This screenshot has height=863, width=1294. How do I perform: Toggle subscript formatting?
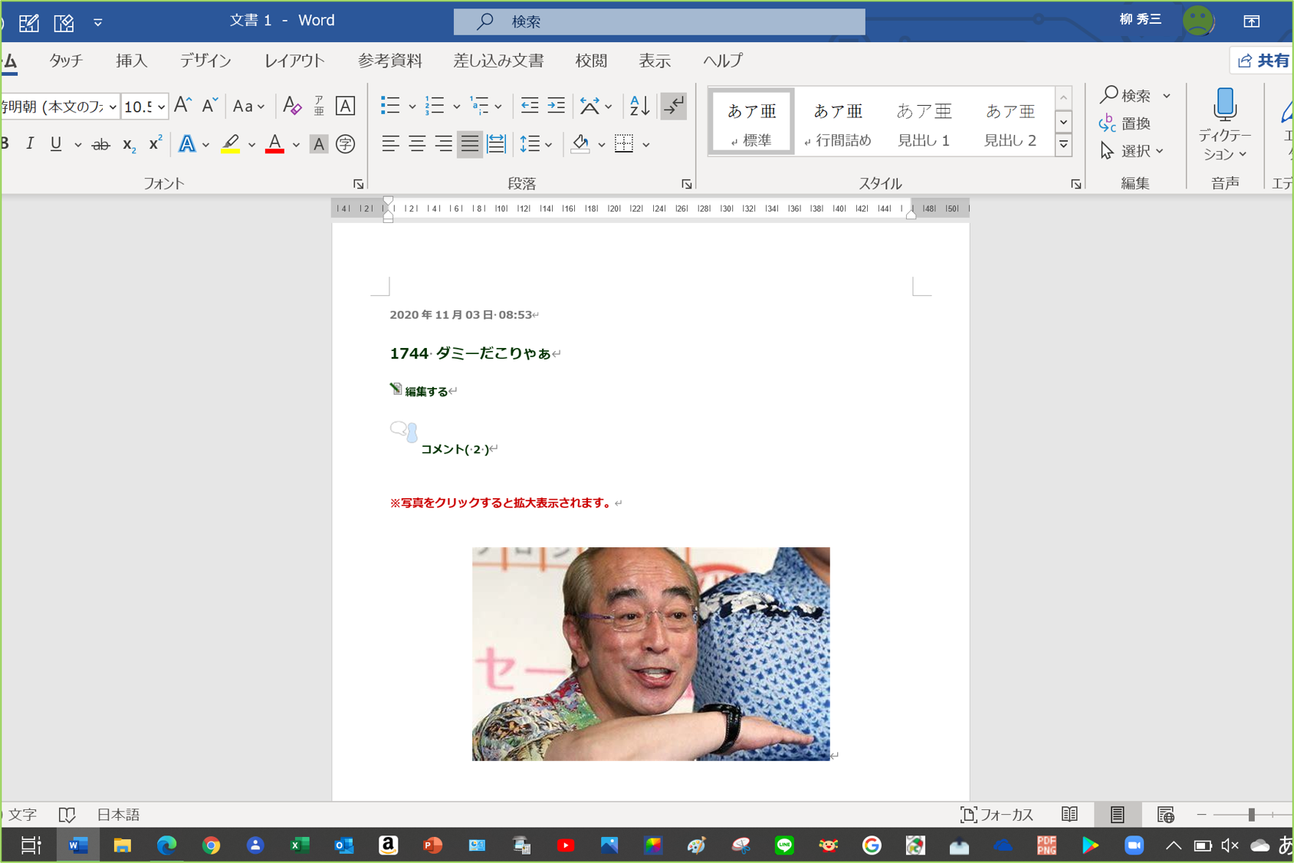point(129,144)
